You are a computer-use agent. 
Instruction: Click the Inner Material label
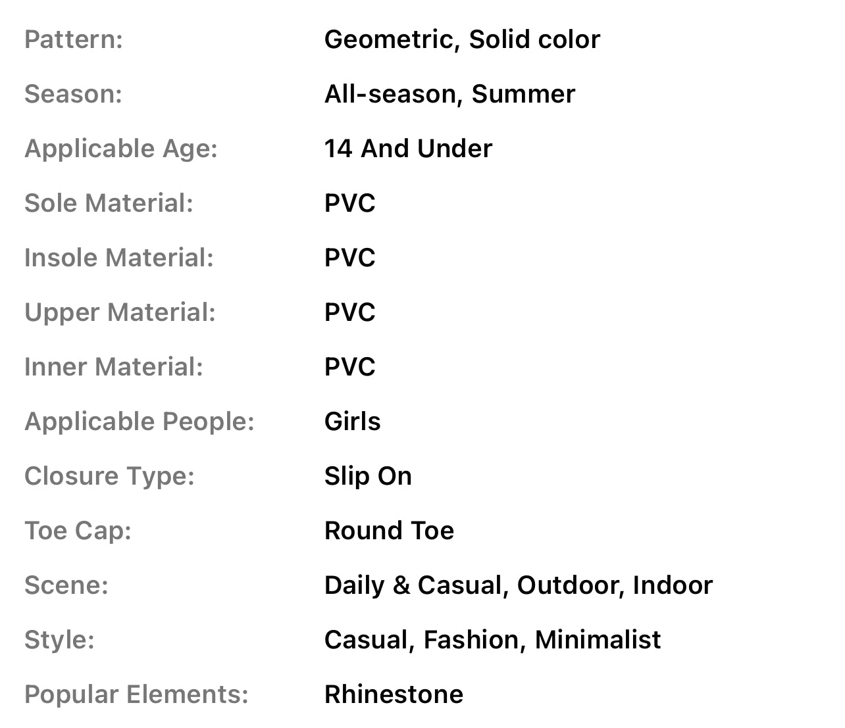pyautogui.click(x=114, y=367)
